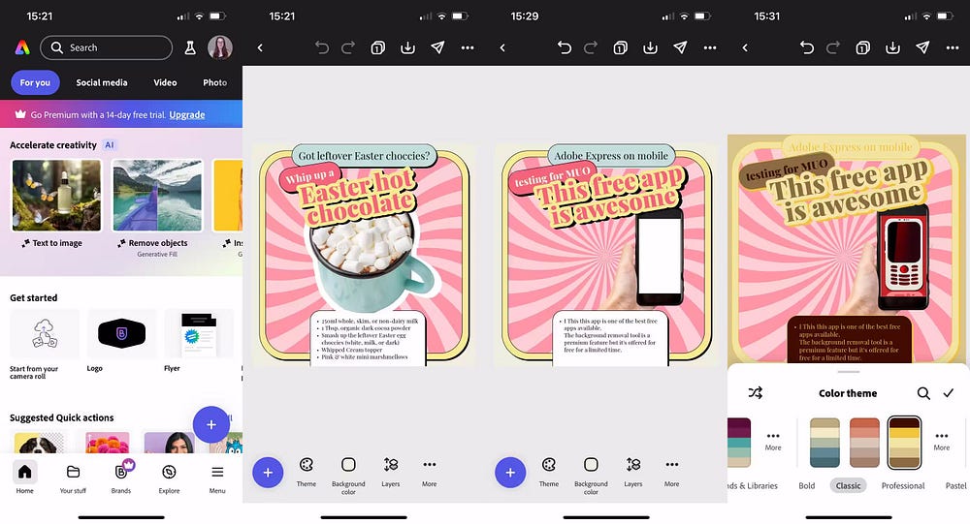
Task: Switch to the Professional theme category
Action: pos(903,485)
